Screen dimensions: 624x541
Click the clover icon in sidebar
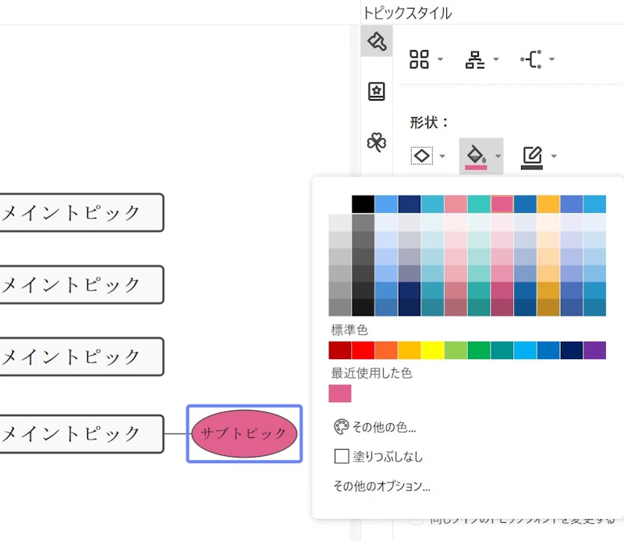[x=377, y=142]
